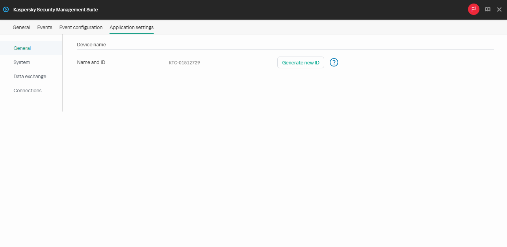Close the Kaspersky Security Management Suite window
This screenshot has width=507, height=247.
[x=499, y=9]
